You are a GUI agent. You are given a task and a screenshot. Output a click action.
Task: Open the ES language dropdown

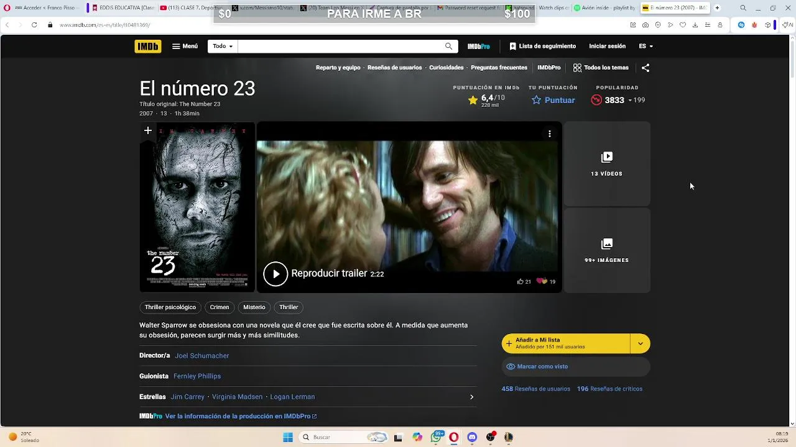[x=646, y=46]
